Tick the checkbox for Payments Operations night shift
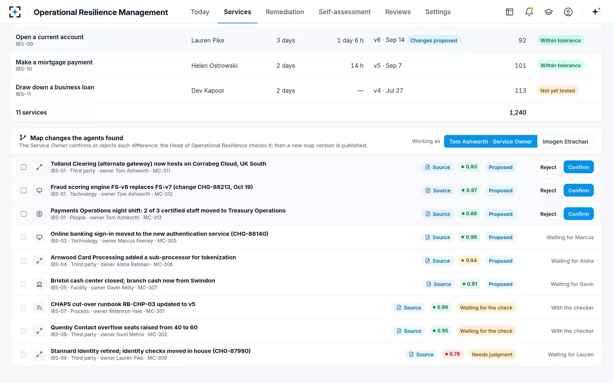 click(x=24, y=214)
